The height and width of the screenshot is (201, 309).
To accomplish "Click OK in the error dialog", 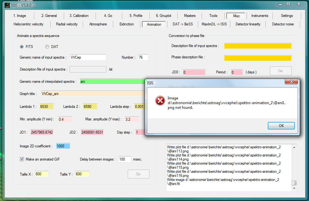I will point(281,125).
